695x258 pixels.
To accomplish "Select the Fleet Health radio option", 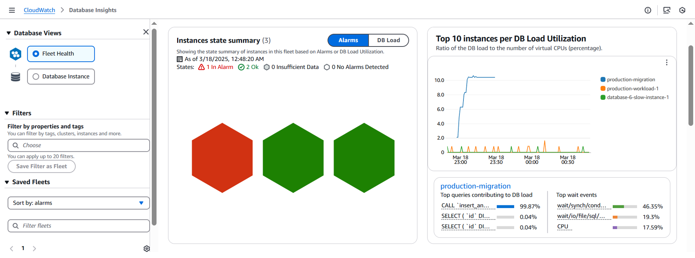I will 61,54.
